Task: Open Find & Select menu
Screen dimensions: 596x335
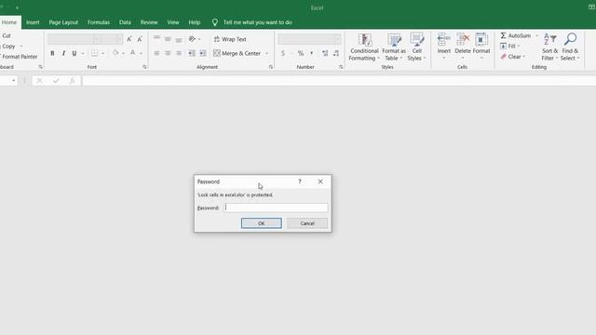Action: point(570,47)
